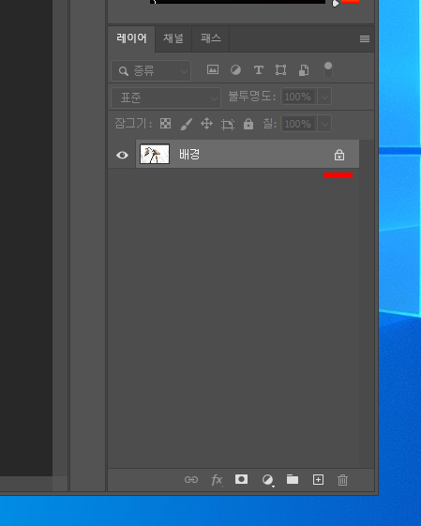The width and height of the screenshot is (421, 526).
Task: Create new fill or adjustment layer
Action: point(267,480)
